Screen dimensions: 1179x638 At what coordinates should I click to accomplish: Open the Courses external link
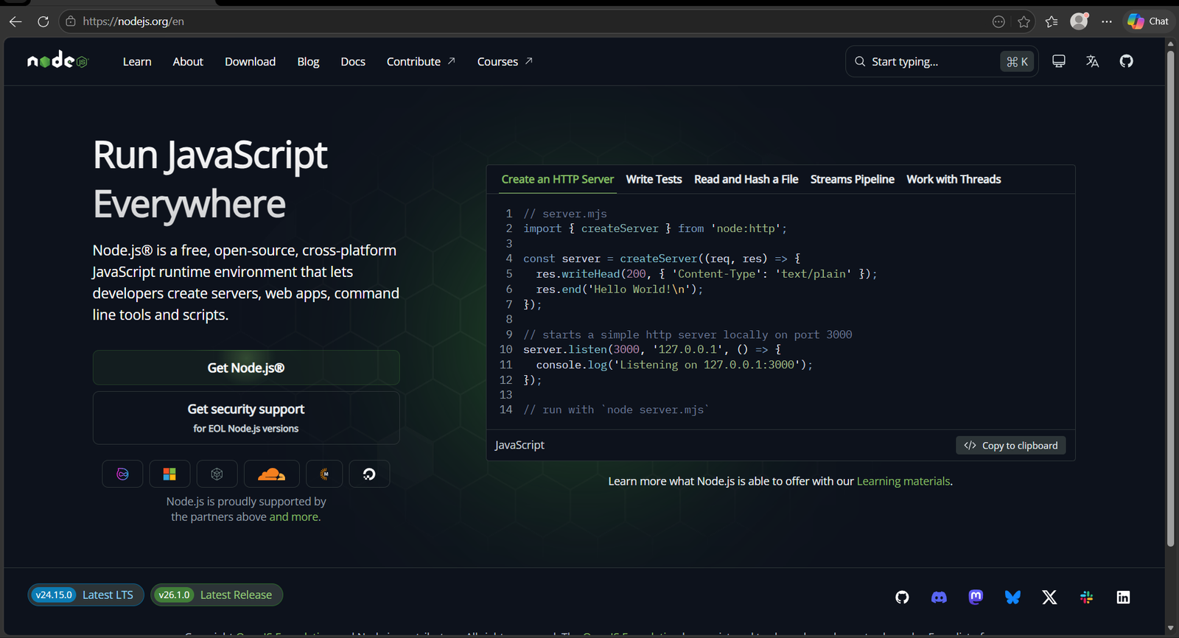pyautogui.click(x=505, y=62)
